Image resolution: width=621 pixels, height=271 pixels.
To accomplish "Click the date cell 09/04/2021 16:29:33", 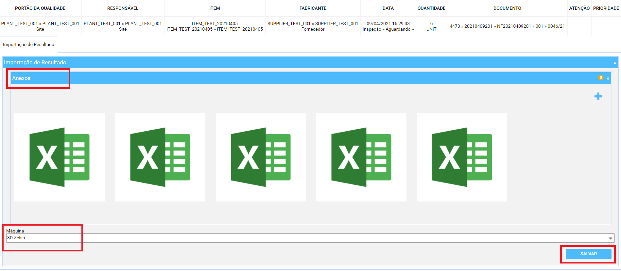I will pos(388,26).
